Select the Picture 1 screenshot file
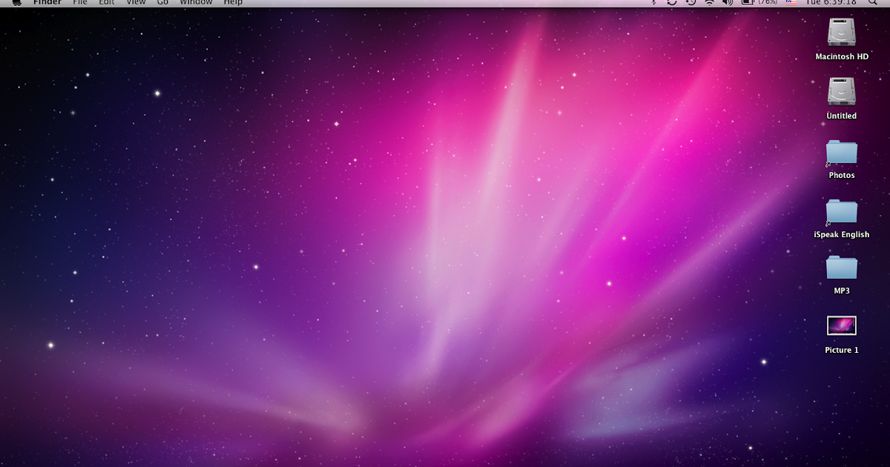Screen dimensions: 890x467 pyautogui.click(x=842, y=325)
